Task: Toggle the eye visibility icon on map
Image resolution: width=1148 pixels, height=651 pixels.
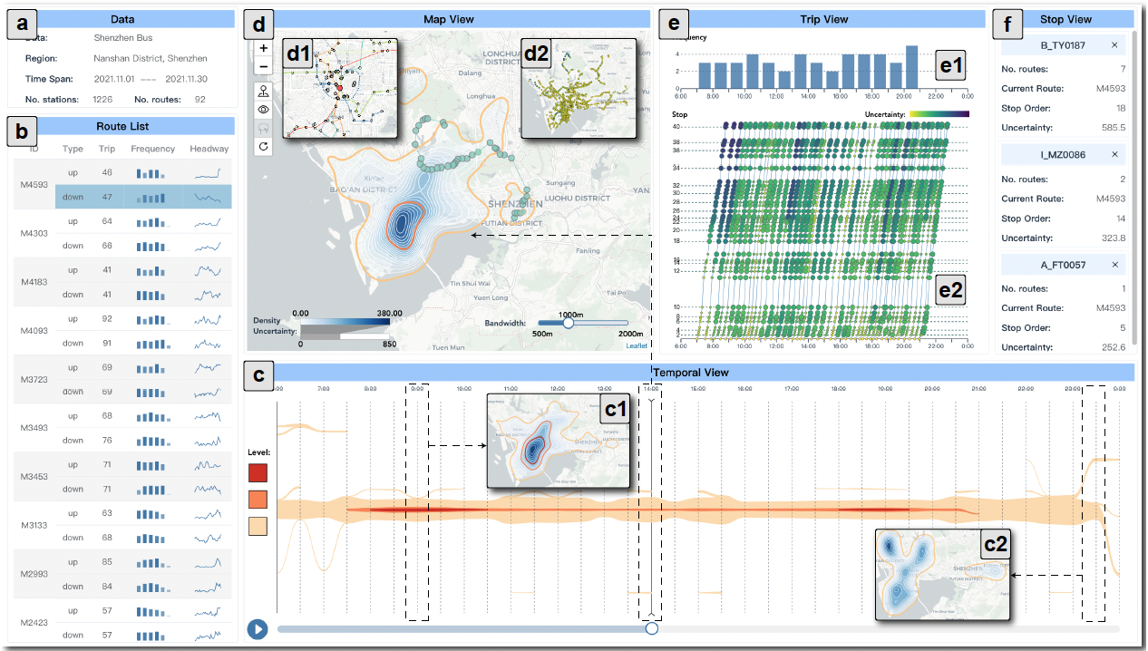Action: coord(264,109)
